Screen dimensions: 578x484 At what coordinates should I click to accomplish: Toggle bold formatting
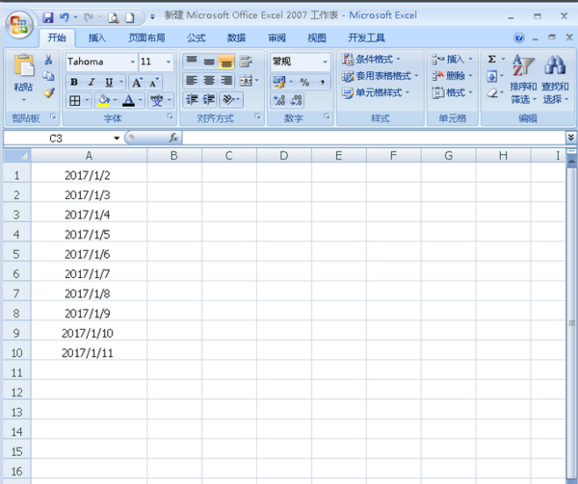pyautogui.click(x=74, y=82)
